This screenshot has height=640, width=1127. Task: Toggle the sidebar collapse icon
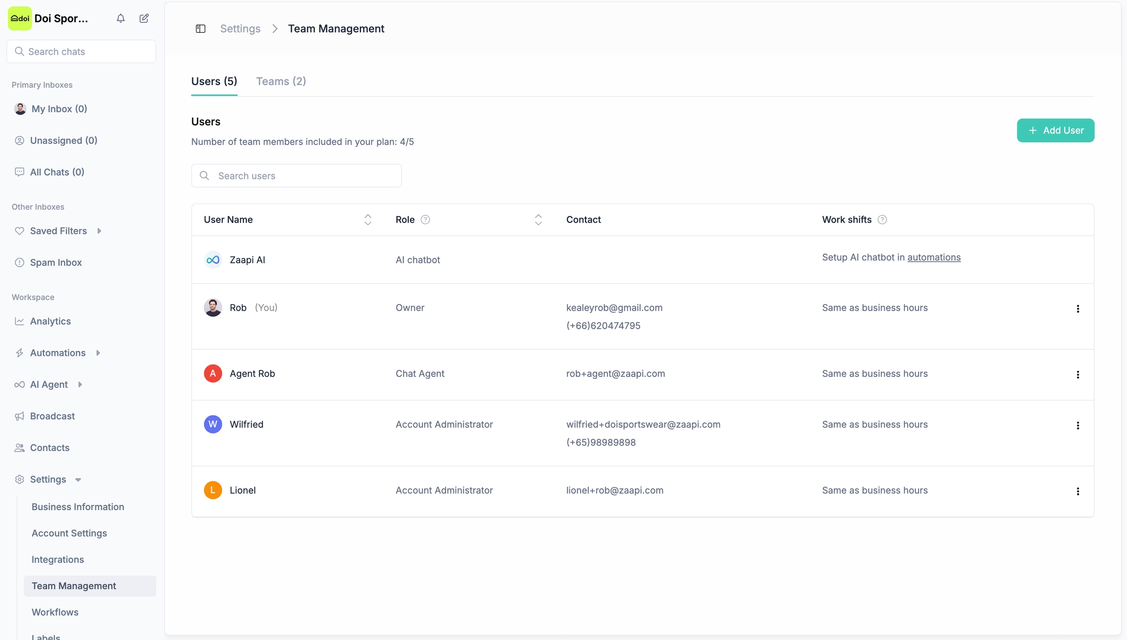coord(201,29)
